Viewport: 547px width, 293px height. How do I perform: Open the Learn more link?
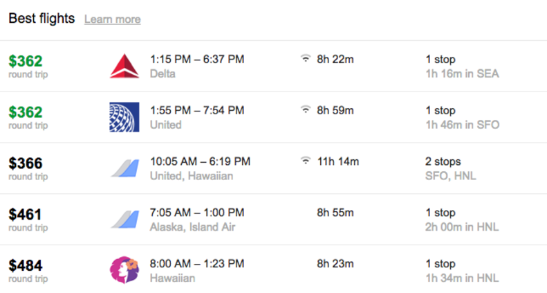pos(112,19)
